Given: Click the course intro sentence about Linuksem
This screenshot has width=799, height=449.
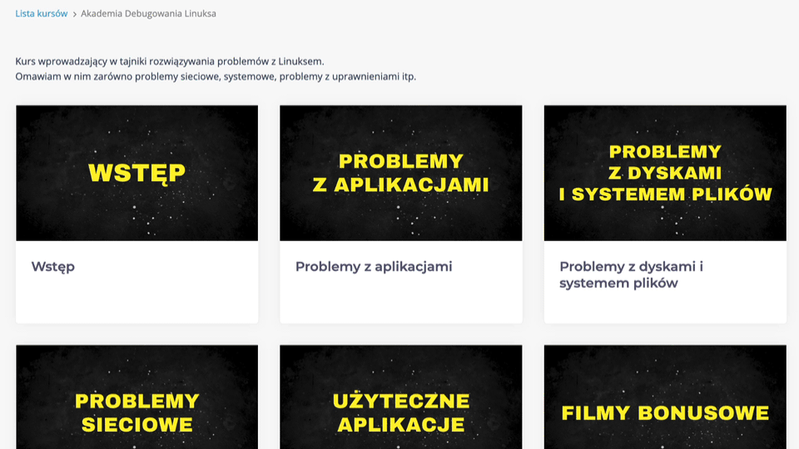Looking at the screenshot, I should [170, 61].
